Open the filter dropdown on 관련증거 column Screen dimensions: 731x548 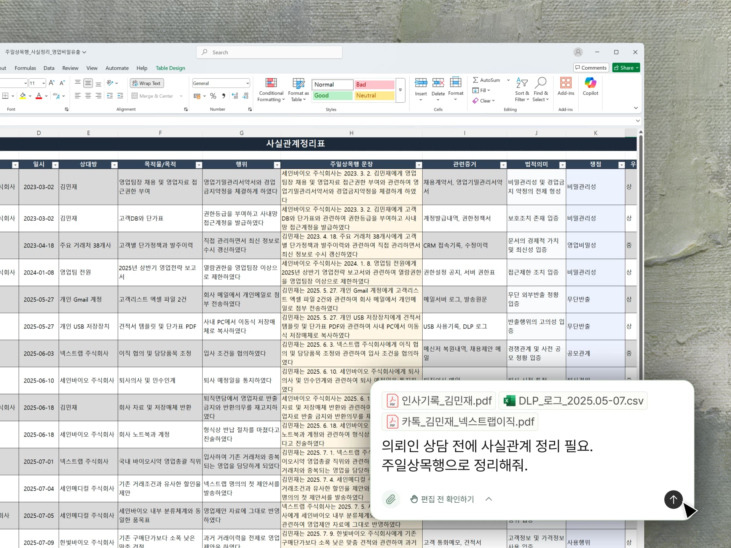pos(503,165)
